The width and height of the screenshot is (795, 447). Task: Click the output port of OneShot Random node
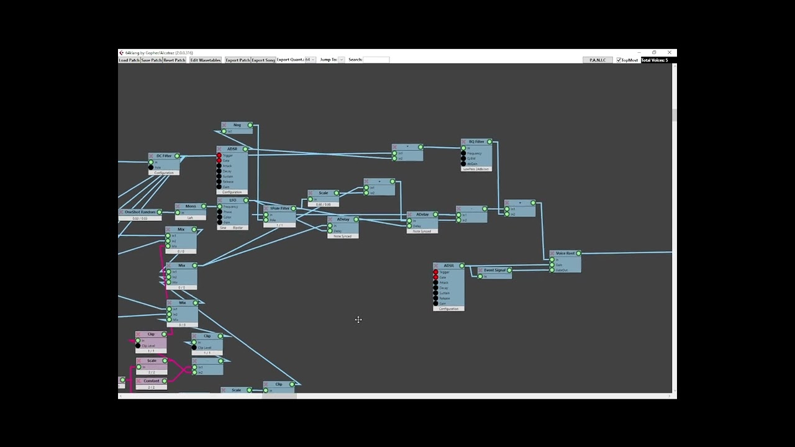click(x=160, y=212)
